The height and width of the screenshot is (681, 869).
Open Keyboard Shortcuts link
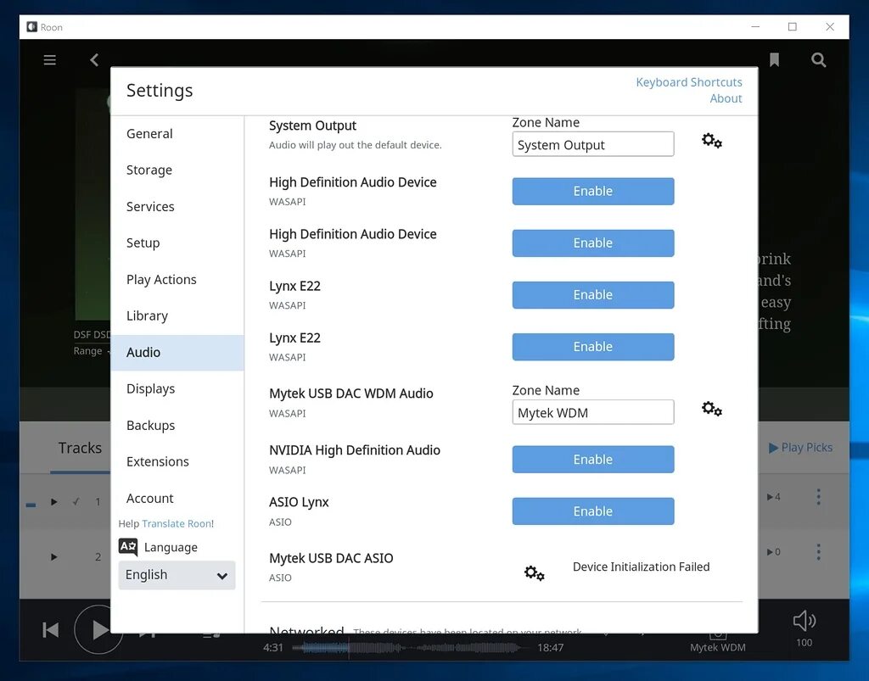689,82
